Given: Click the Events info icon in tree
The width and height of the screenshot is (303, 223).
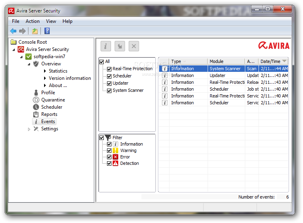Looking at the screenshot, I should 36,122.
